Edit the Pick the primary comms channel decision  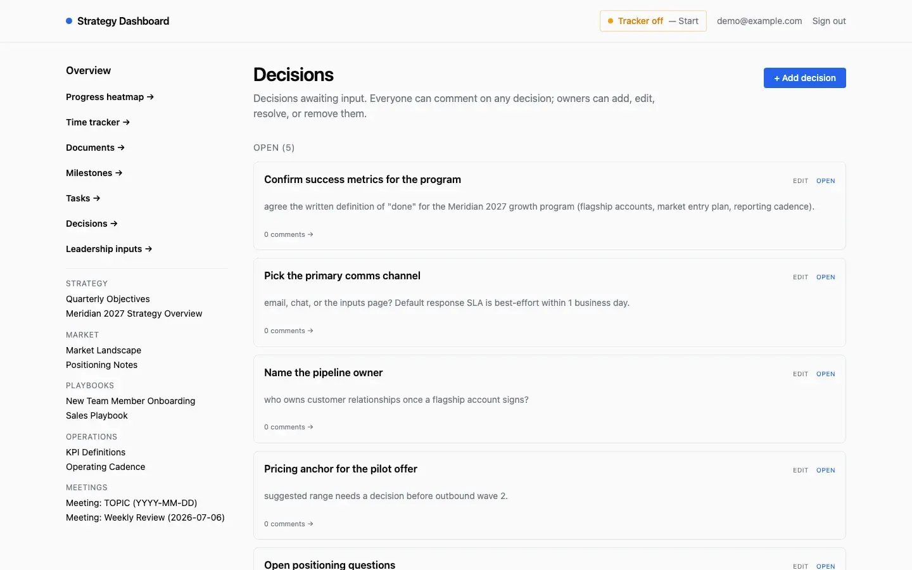click(x=801, y=277)
